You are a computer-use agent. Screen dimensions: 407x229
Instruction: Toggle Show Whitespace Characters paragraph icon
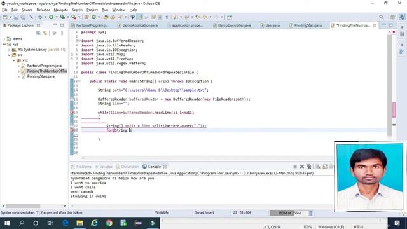tap(167, 17)
